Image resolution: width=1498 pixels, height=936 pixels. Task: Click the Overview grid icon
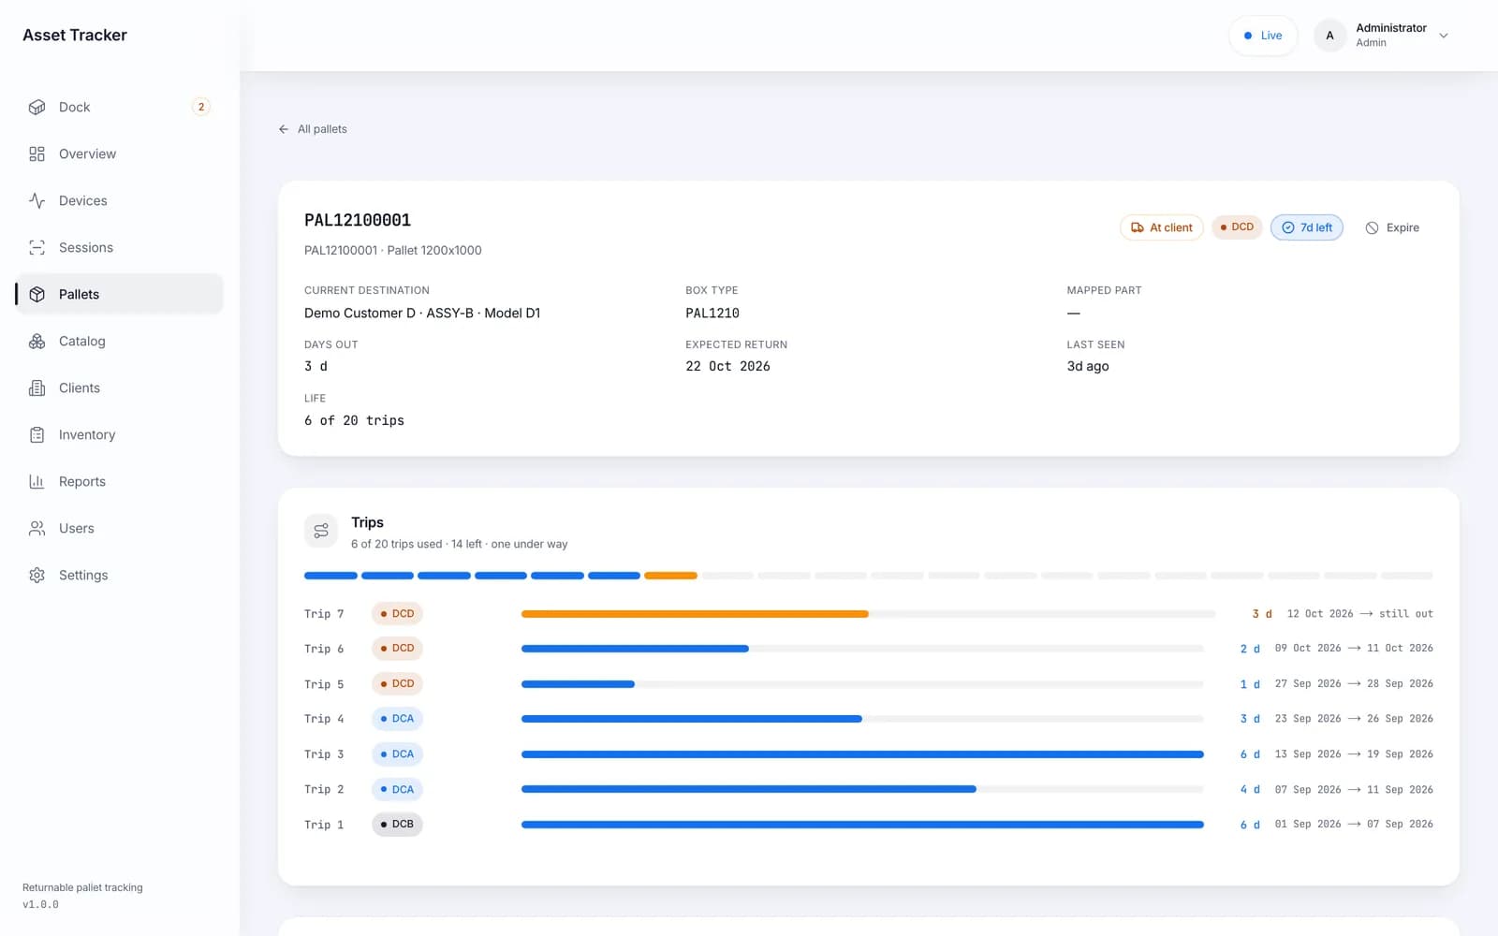(x=37, y=154)
